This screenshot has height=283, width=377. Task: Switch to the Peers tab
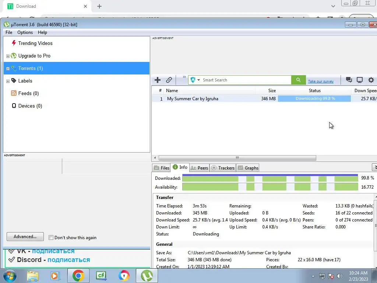click(x=199, y=168)
